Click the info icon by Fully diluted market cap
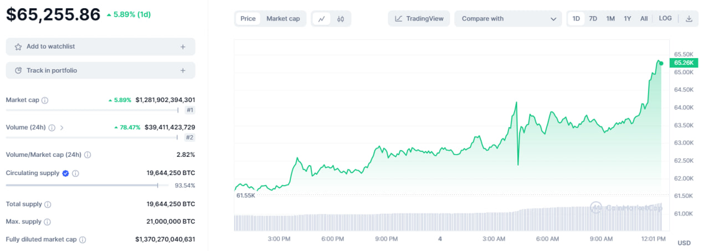The height and width of the screenshot is (251, 709). [x=83, y=240]
